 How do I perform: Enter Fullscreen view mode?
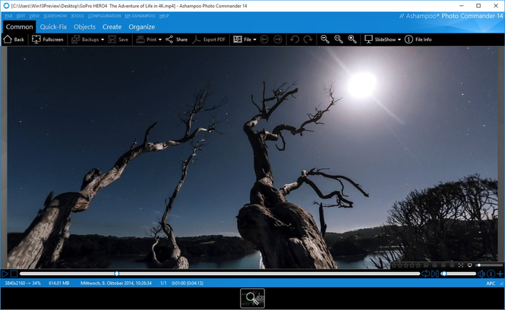(x=48, y=39)
